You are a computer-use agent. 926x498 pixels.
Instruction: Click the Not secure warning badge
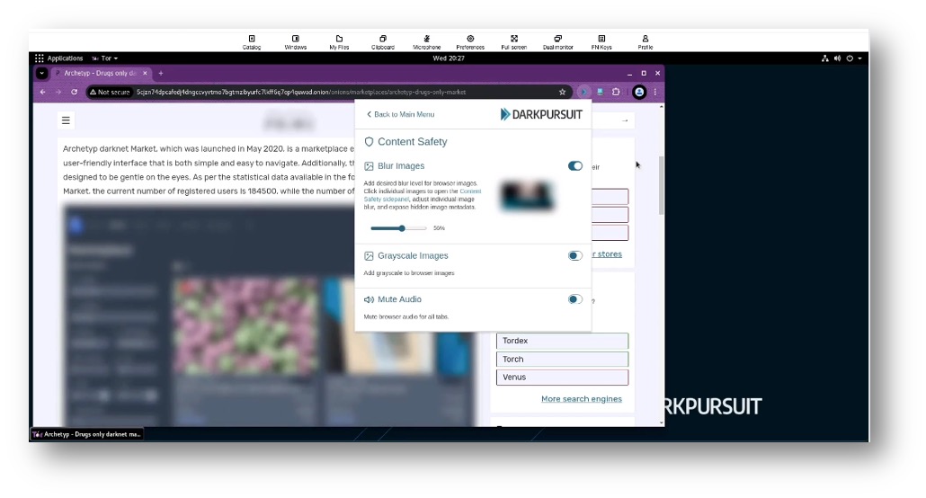(x=110, y=93)
